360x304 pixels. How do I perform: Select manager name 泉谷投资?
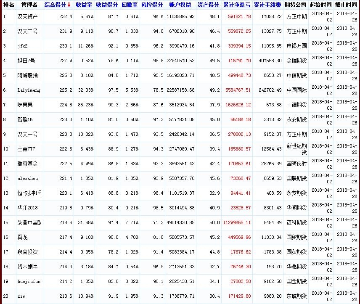[x=28, y=252]
